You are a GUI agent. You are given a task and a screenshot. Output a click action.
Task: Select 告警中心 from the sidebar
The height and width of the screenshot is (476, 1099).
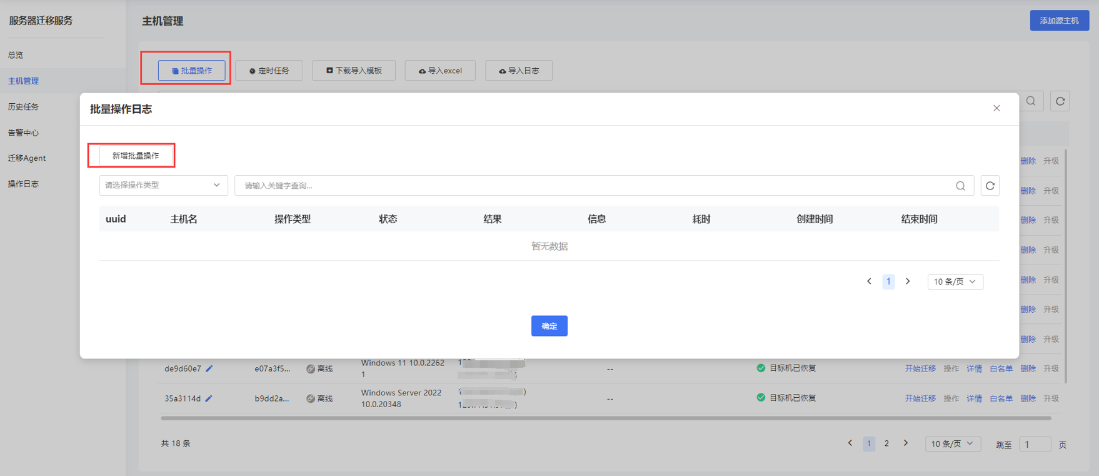pos(23,133)
